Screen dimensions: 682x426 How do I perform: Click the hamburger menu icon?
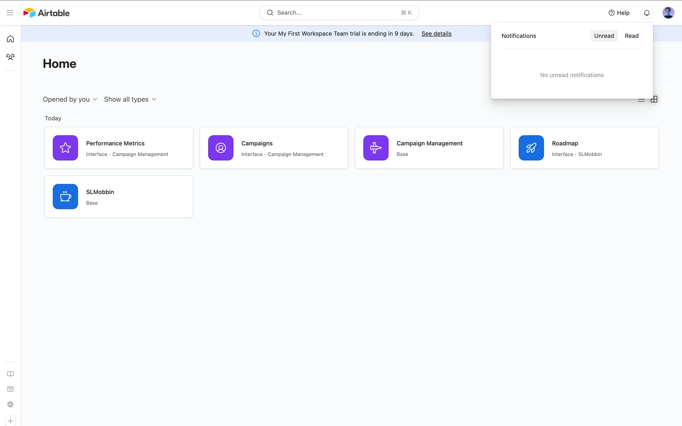(x=10, y=13)
